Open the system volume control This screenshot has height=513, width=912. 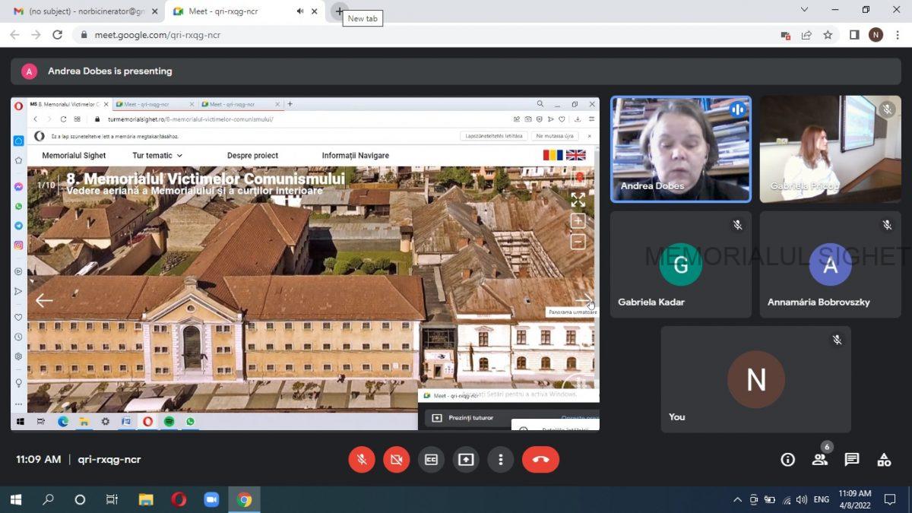[x=802, y=499]
